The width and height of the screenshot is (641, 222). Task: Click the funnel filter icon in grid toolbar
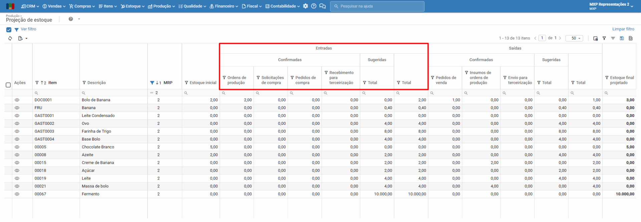point(604,38)
